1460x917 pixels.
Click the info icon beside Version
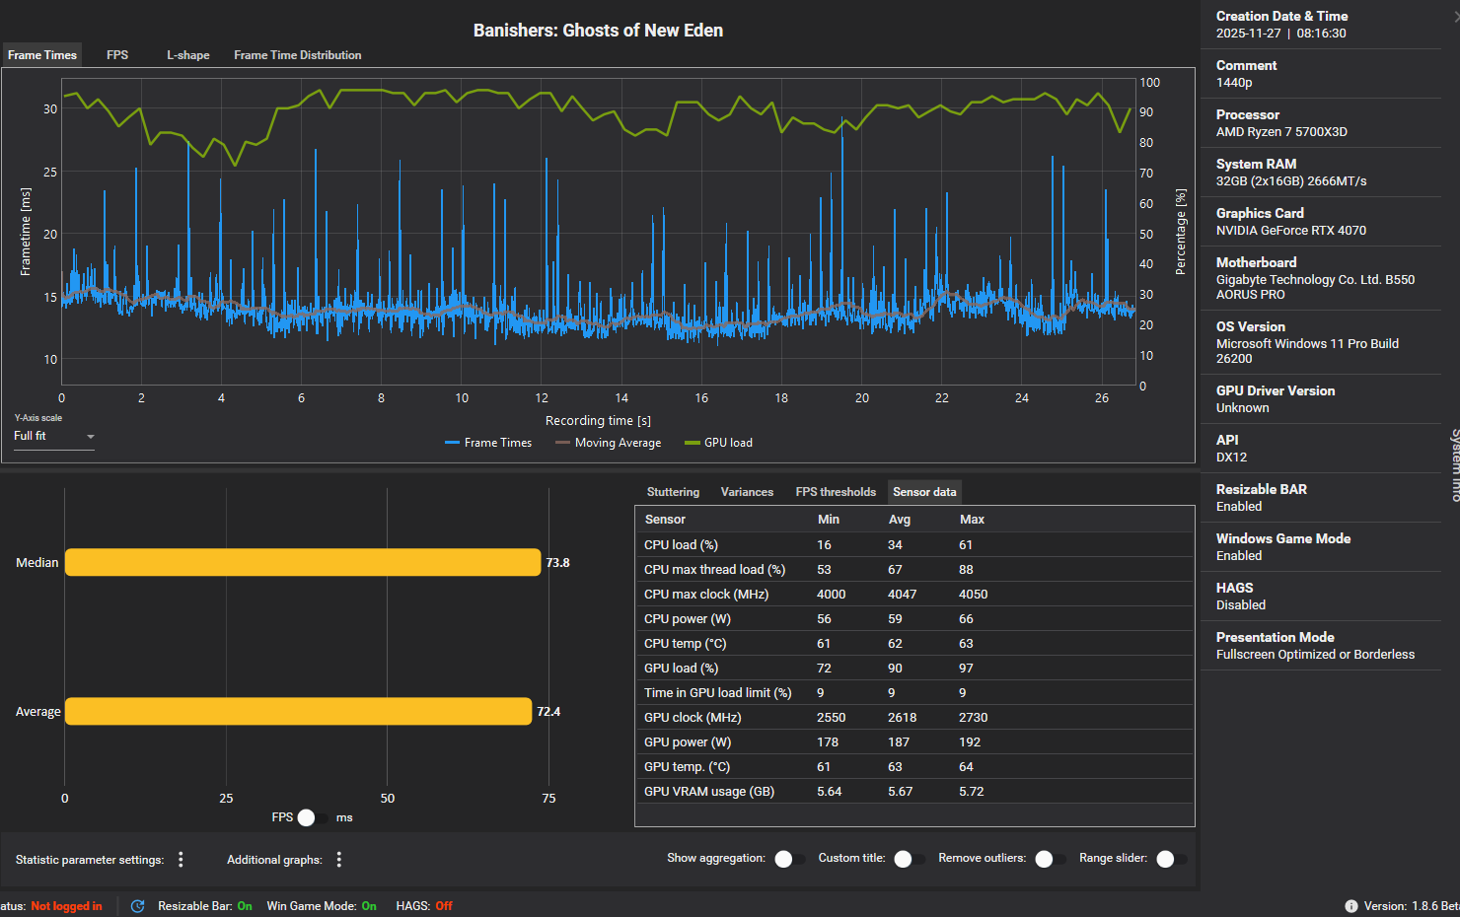click(1351, 906)
